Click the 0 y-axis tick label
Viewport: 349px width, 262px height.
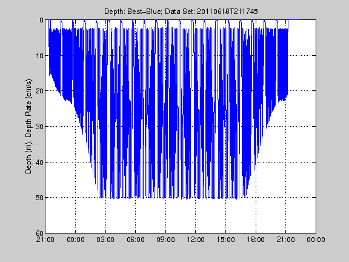pos(41,20)
